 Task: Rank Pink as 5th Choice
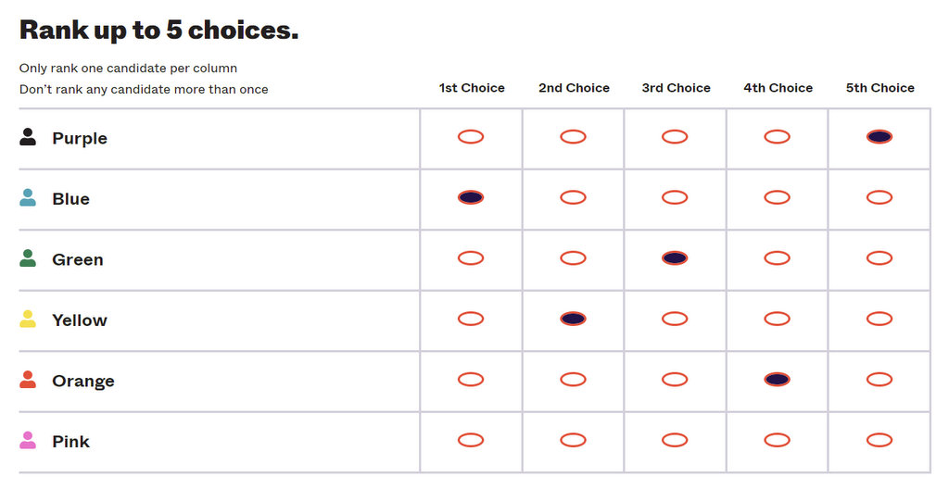[879, 440]
